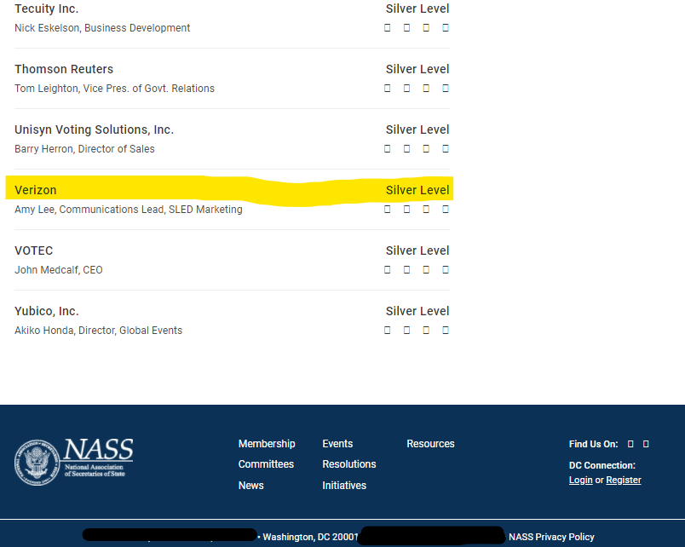Click third contact icon in VOTEC row
The height and width of the screenshot is (547, 685).
(426, 270)
